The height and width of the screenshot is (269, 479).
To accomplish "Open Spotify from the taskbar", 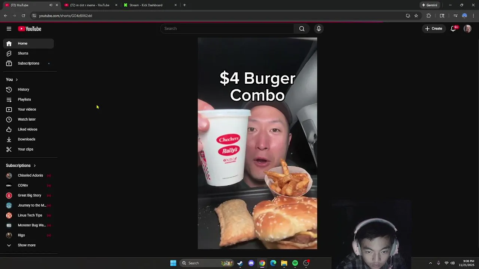I will 295,263.
